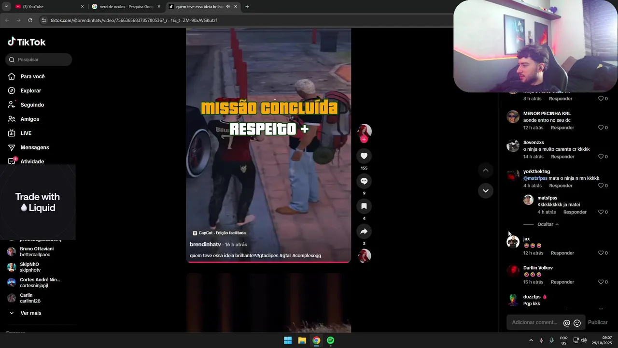This screenshot has width=618, height=348.
Task: Open Cortes André Nin... account
Action: tap(40, 283)
